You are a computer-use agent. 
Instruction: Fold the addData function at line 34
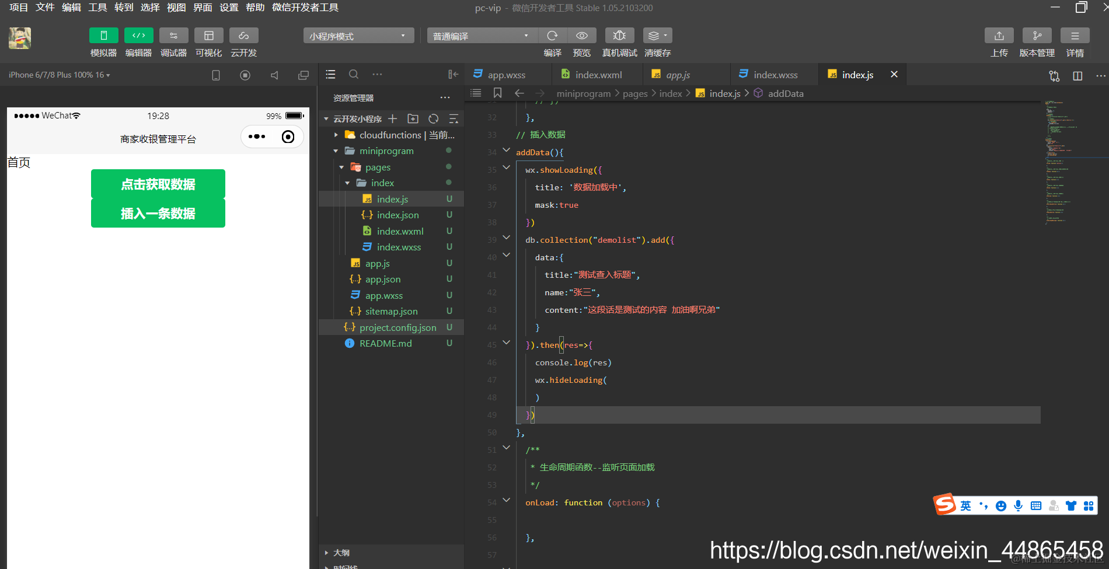(x=506, y=151)
